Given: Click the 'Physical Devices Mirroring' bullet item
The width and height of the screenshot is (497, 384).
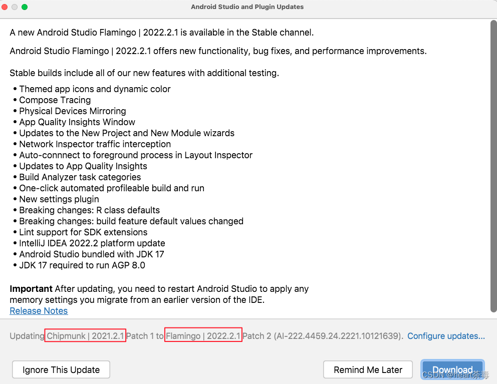Looking at the screenshot, I should coord(73,111).
